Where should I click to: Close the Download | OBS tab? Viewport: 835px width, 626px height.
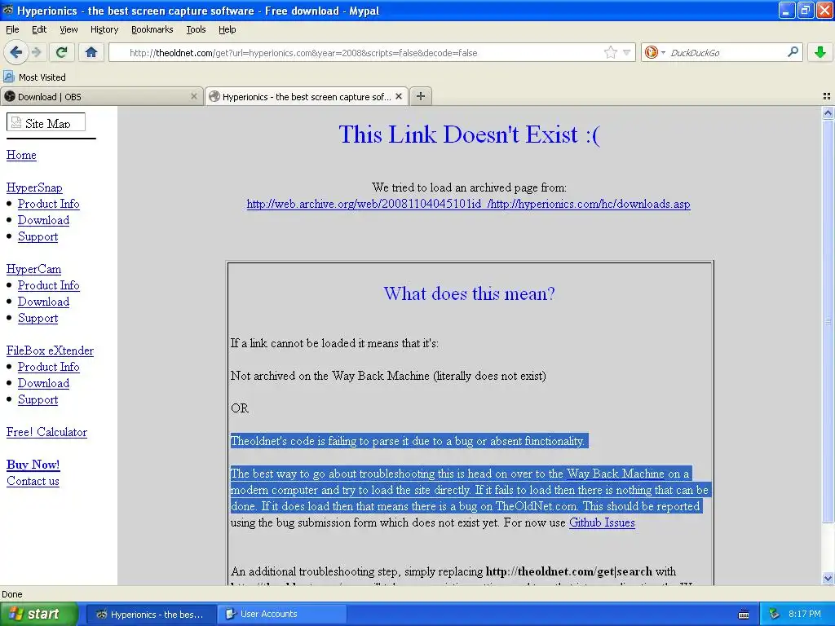coord(194,96)
